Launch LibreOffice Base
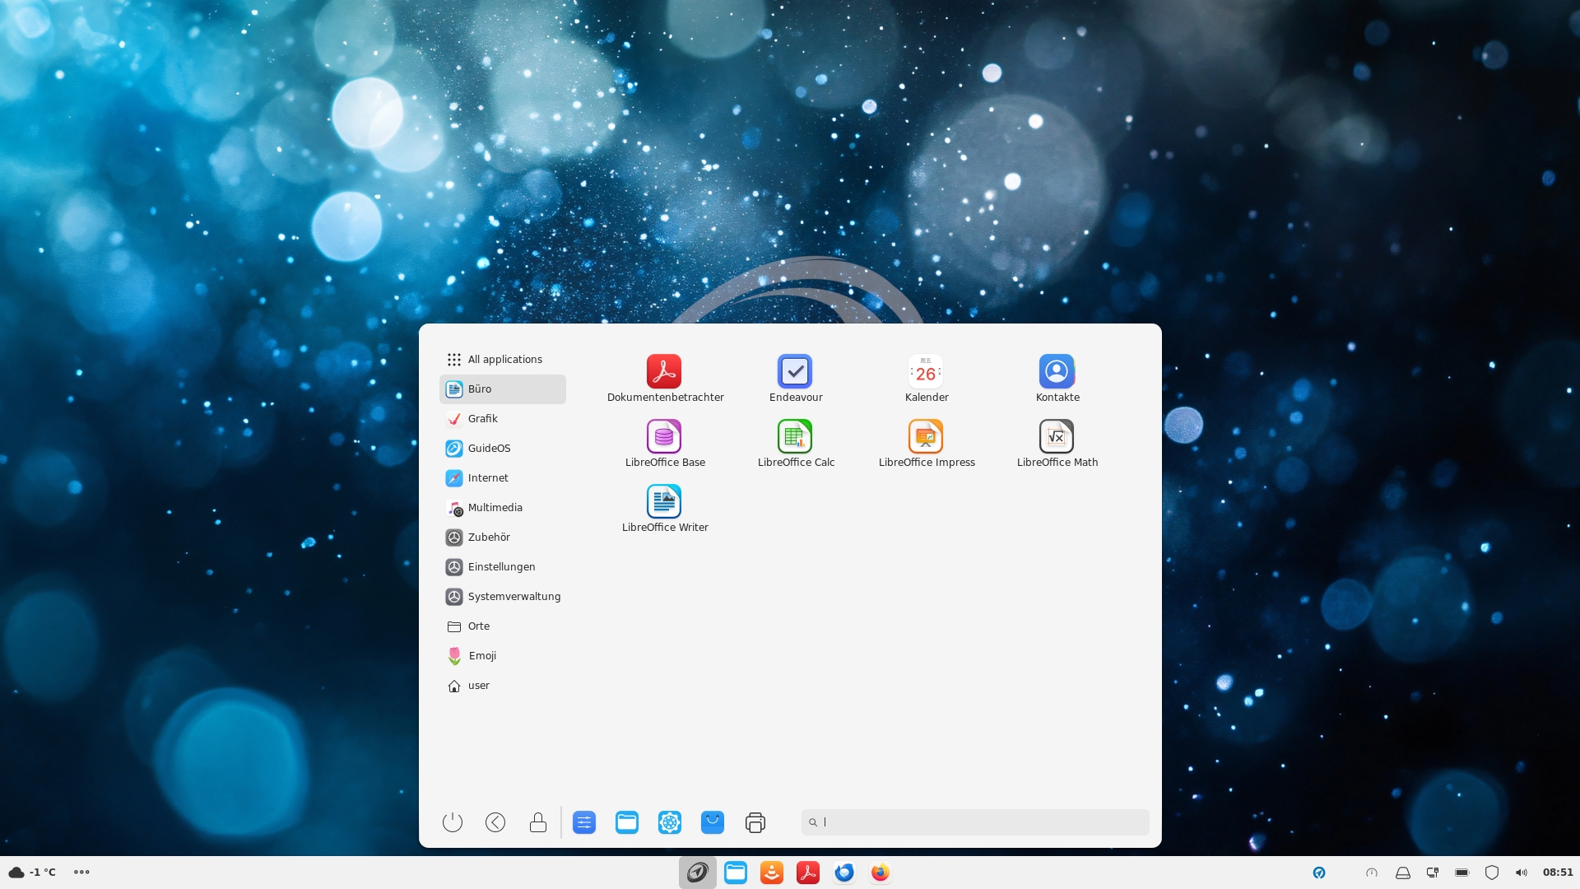This screenshot has width=1580, height=889. [664, 437]
